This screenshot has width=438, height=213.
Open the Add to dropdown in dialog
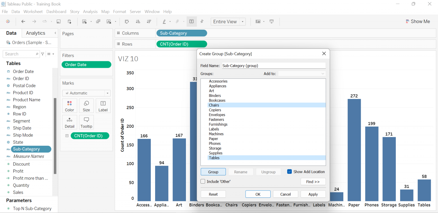(302, 74)
